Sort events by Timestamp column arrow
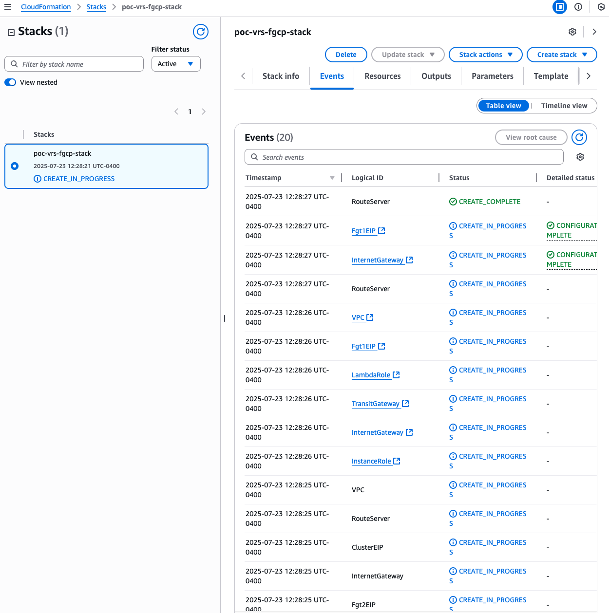 [332, 178]
